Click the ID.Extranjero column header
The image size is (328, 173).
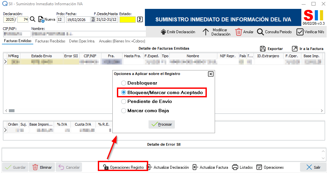tap(268, 56)
